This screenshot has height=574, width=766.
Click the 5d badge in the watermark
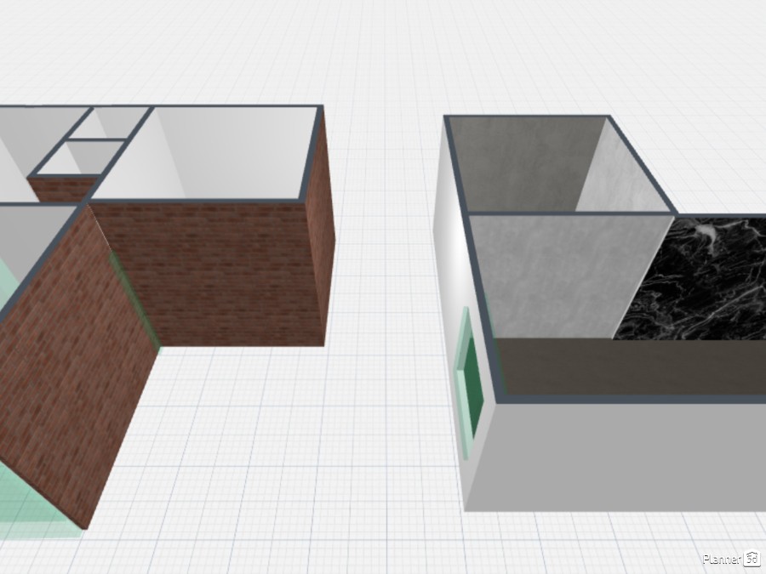pyautogui.click(x=752, y=558)
